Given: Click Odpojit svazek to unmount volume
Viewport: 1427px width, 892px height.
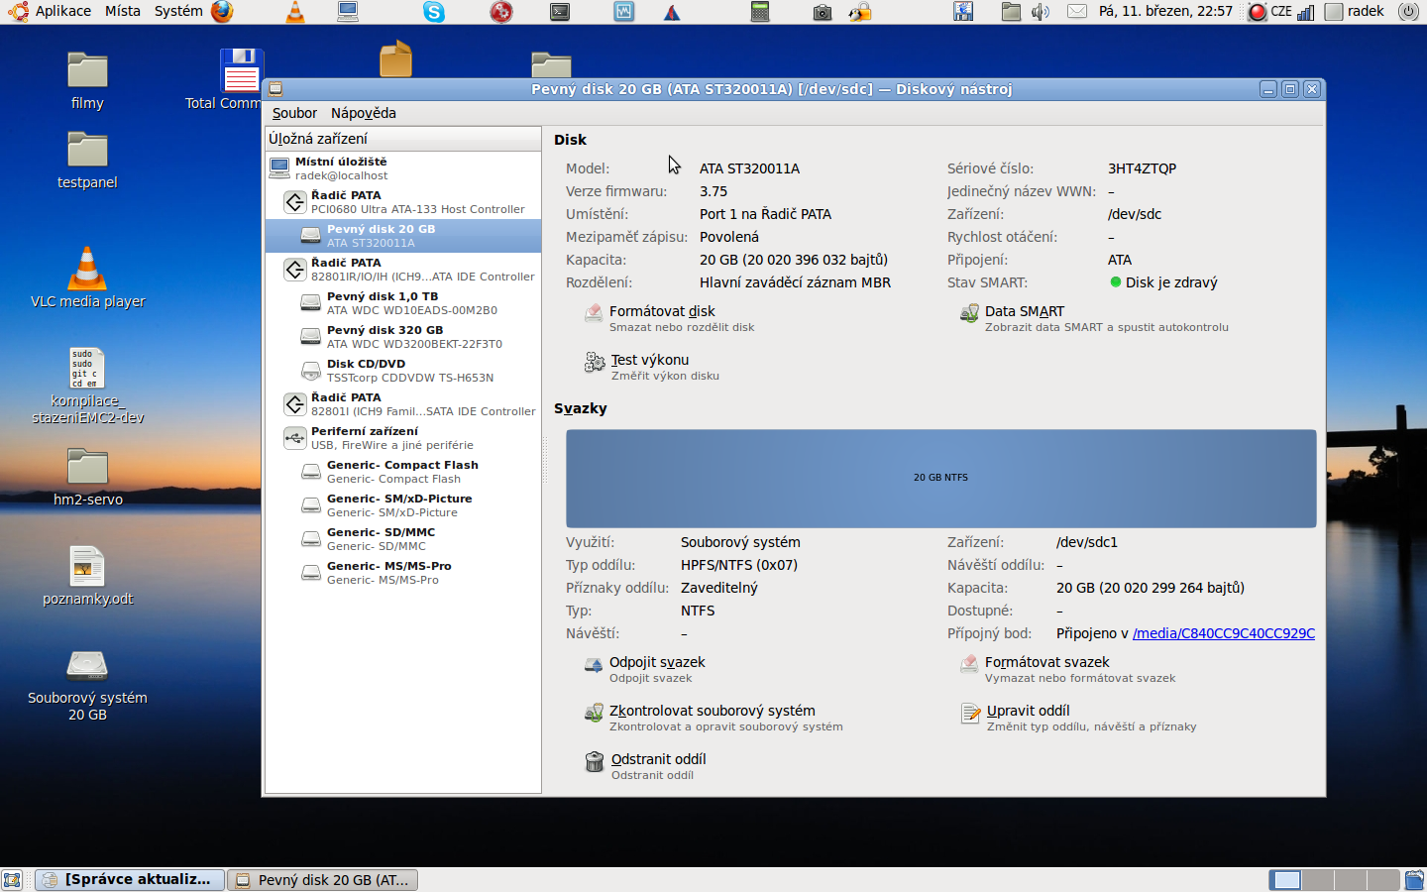Looking at the screenshot, I should 656,663.
